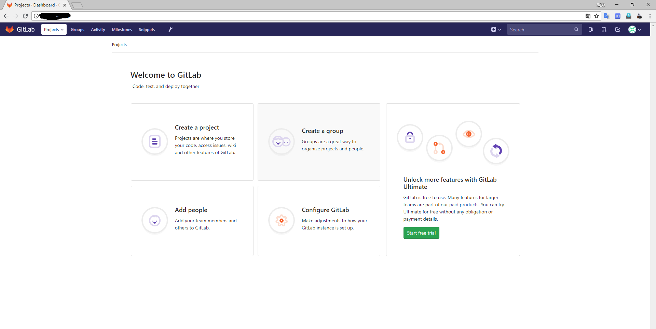This screenshot has width=656, height=329.
Task: Open the Configure GitLab heading
Action: pos(325,210)
